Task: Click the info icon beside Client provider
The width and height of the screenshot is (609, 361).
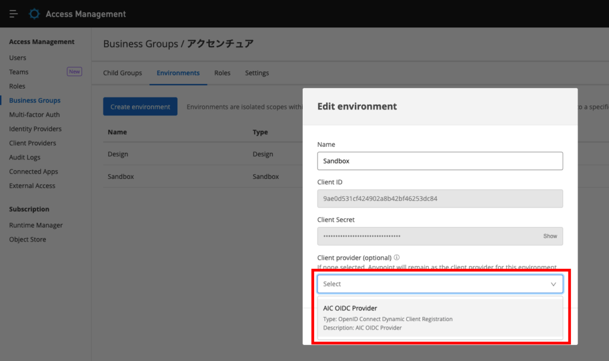Action: 397,258
